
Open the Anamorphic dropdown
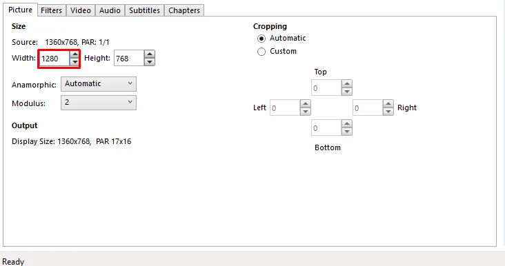[99, 84]
